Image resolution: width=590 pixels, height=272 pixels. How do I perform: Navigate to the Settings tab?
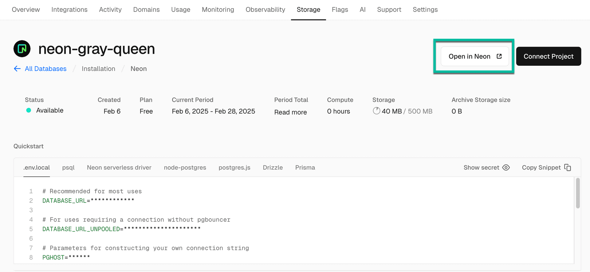coord(425,10)
